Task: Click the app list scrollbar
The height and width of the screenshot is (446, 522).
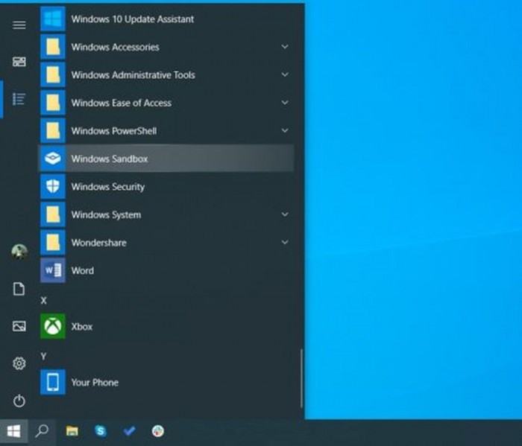Action: (301, 378)
